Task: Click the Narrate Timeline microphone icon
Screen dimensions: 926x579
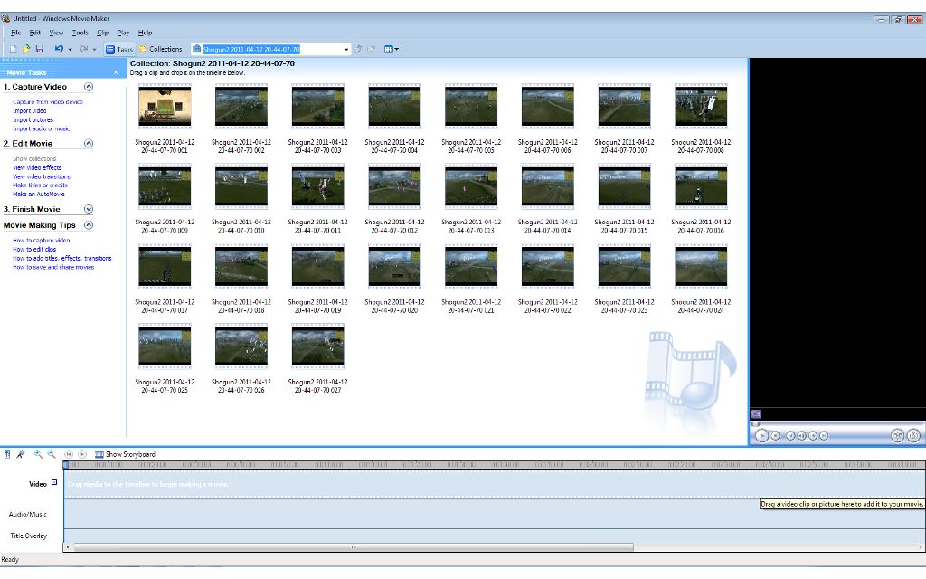Action: point(21,454)
